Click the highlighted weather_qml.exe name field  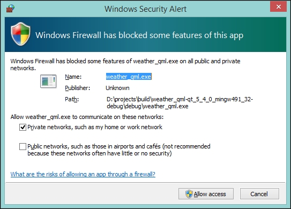click(x=129, y=77)
